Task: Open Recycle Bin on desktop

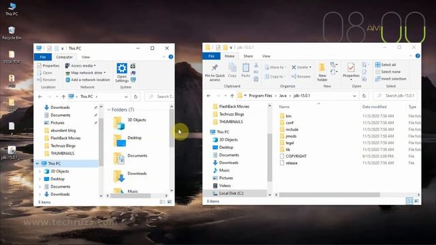Action: 12,33
